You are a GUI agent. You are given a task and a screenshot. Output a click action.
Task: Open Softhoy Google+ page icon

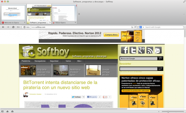(141, 50)
